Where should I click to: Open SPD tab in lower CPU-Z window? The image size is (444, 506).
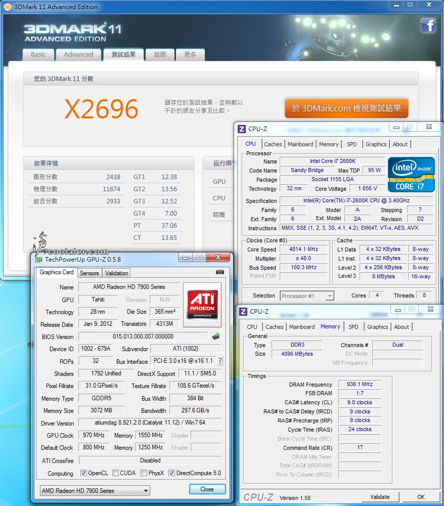coord(353,327)
